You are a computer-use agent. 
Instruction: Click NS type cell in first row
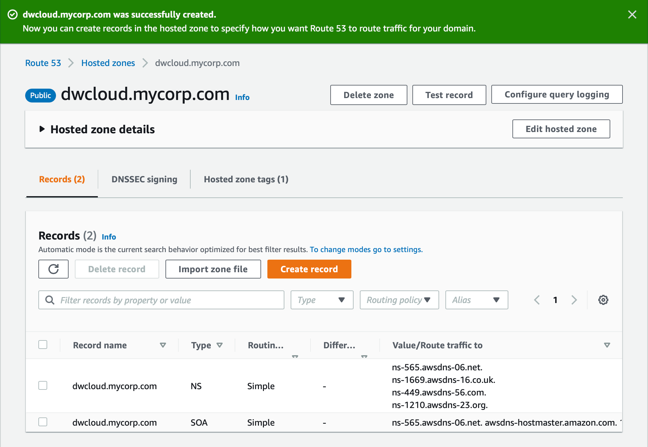pos(196,386)
